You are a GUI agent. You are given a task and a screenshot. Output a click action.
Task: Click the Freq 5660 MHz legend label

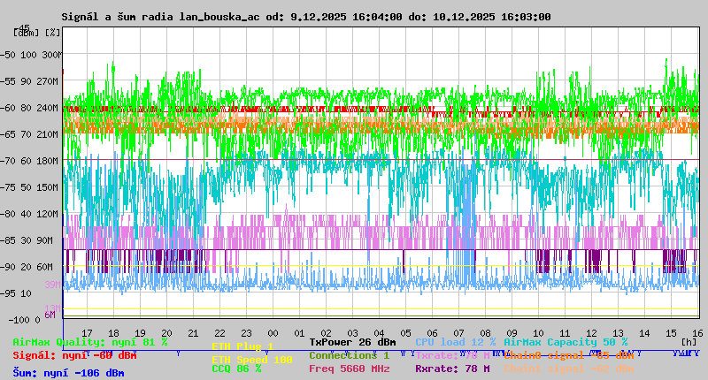pos(350,369)
